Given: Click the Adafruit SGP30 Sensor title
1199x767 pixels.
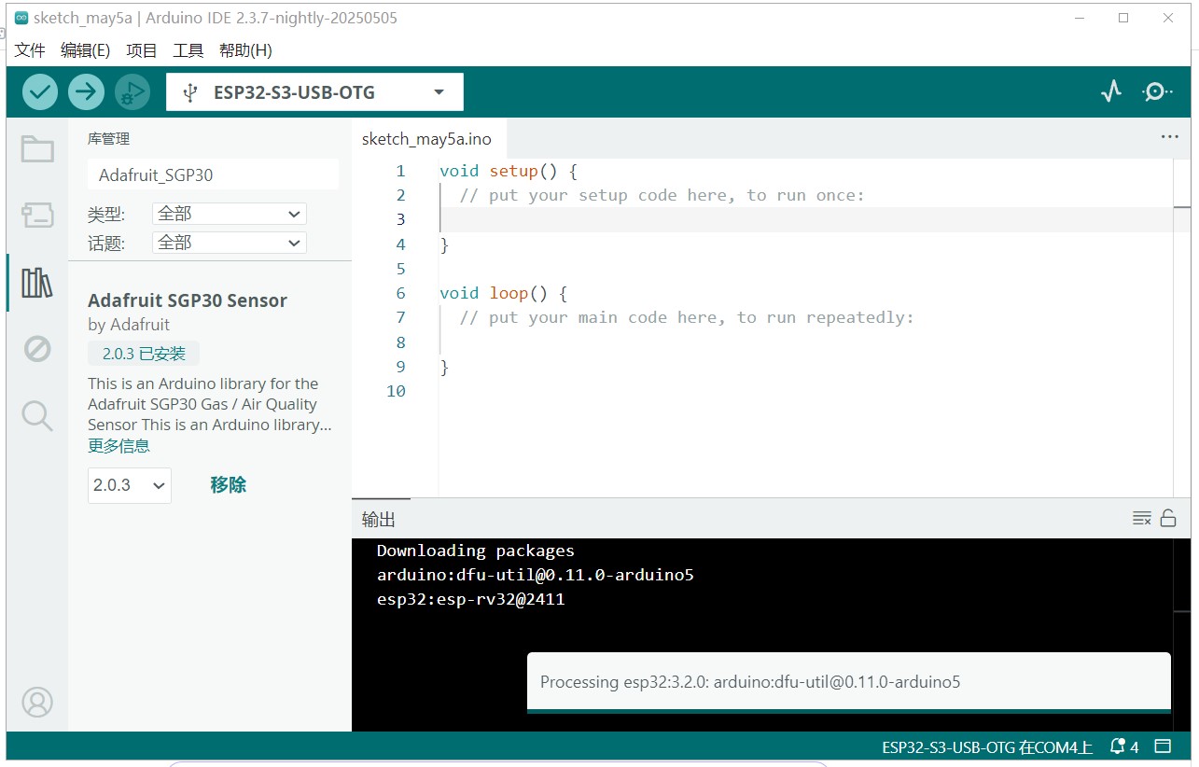Looking at the screenshot, I should pos(188,300).
